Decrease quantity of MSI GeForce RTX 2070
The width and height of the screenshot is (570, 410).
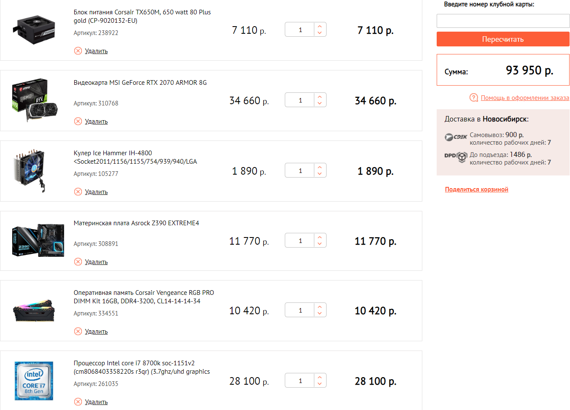click(x=320, y=103)
